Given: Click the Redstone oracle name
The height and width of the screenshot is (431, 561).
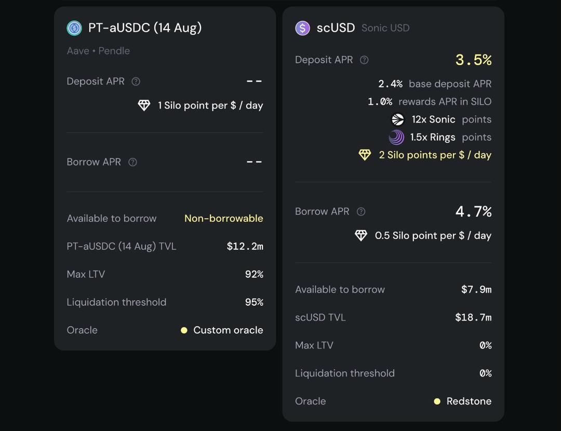Looking at the screenshot, I should coord(469,401).
